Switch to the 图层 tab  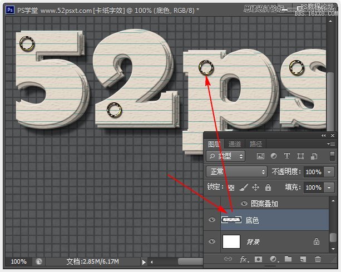click(x=214, y=144)
